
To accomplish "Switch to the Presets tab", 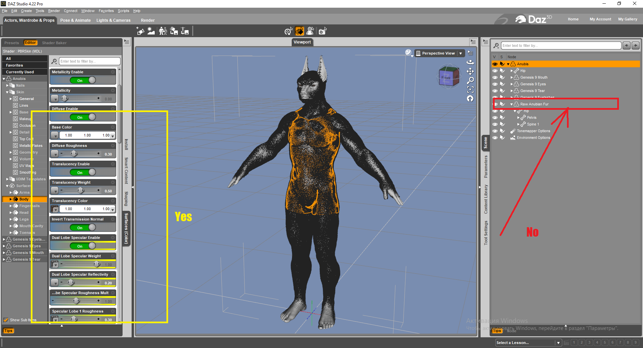I will point(12,43).
